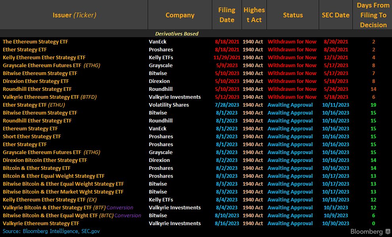Screen dimensions: 392x237
Task: Click the Filing Date column header
Action: (227, 15)
